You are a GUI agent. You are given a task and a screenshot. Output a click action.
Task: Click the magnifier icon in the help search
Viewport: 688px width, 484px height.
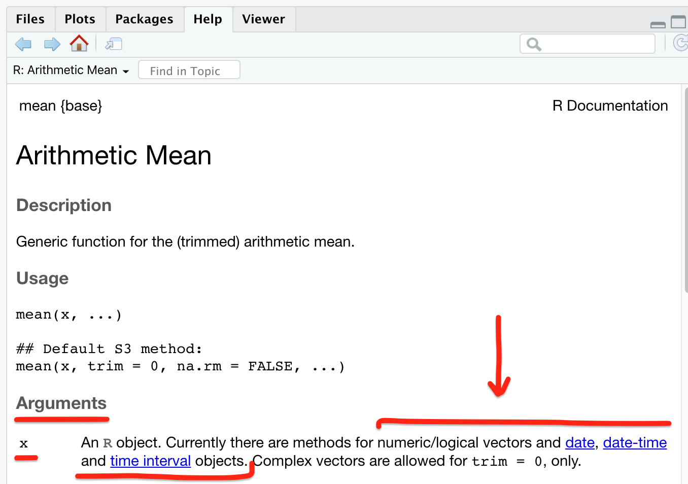coord(534,44)
